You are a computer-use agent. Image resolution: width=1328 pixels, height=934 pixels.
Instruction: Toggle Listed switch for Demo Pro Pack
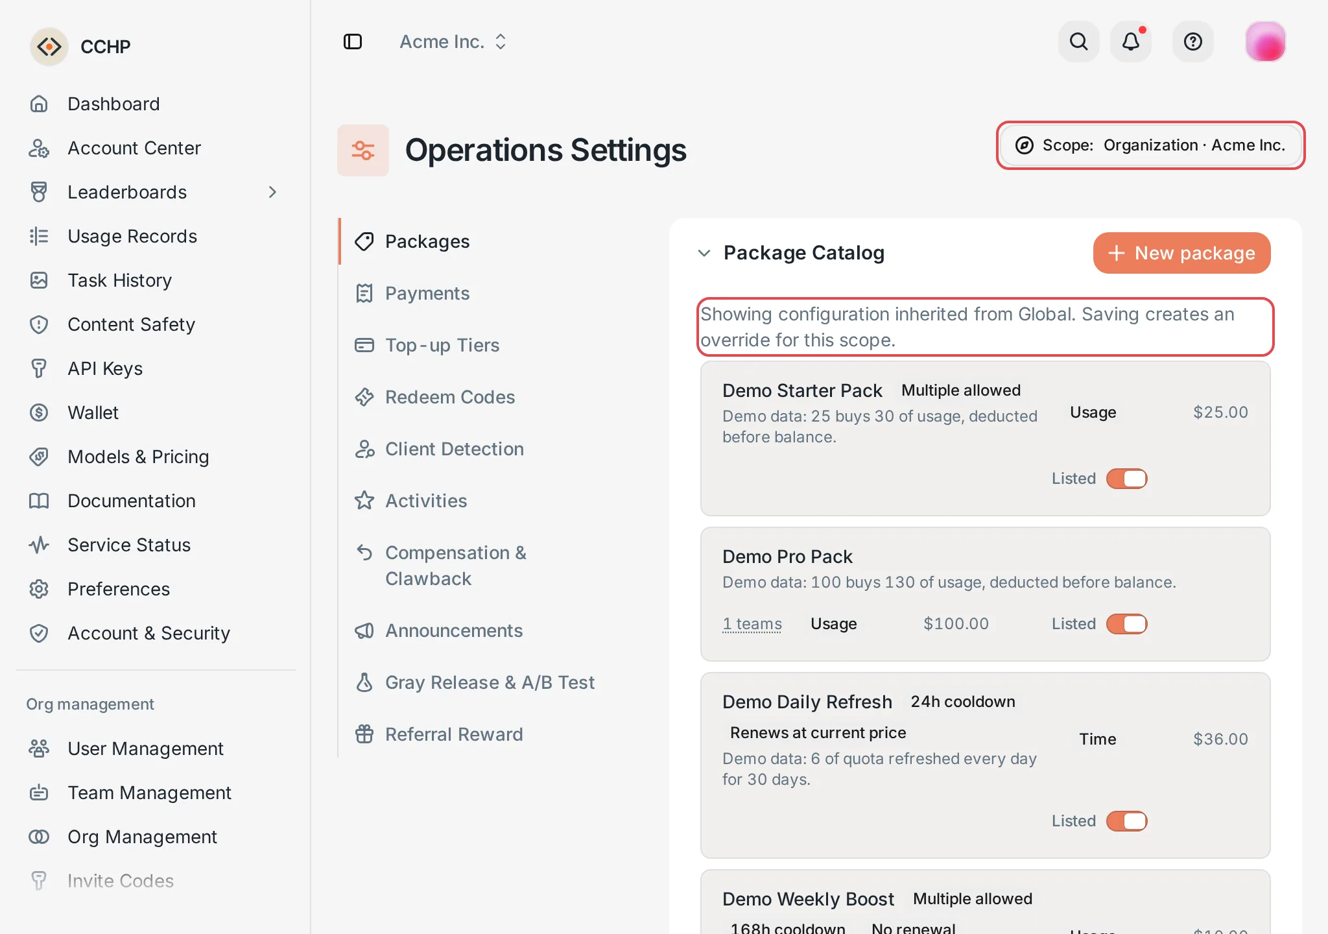point(1126,624)
